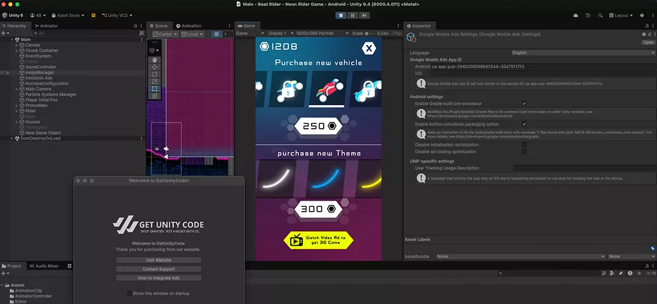657x304 pixels.
Task: Select the Move tool in Scene toolbar
Action: [155, 67]
